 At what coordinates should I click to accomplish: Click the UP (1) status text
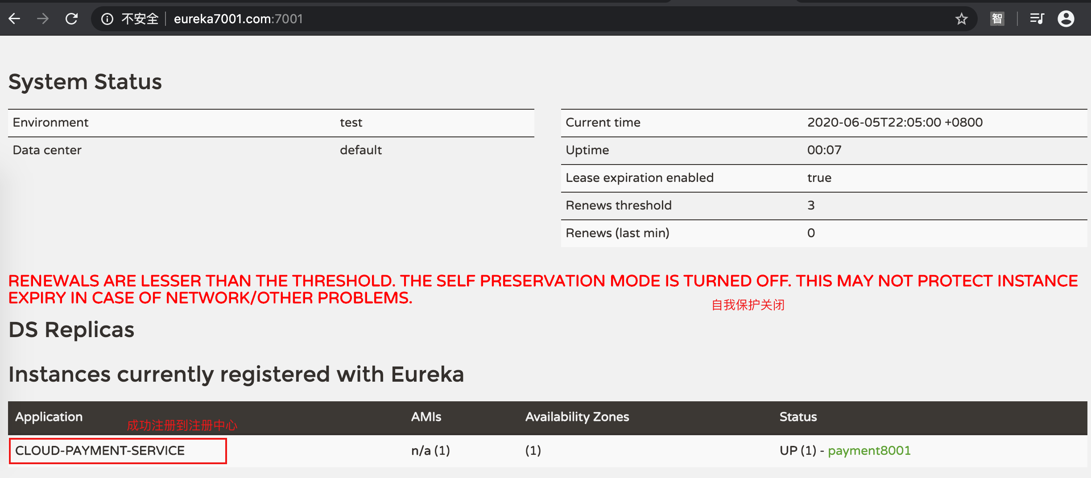point(798,450)
